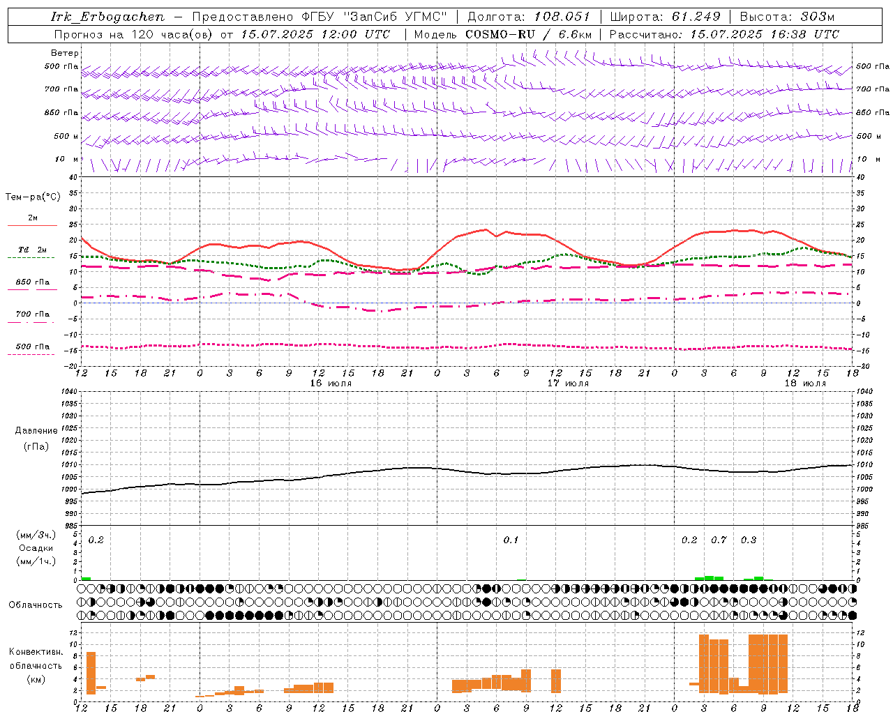Select the (гПа) pressure unit label
Screen dimensions: 893x714
pyautogui.click(x=36, y=447)
